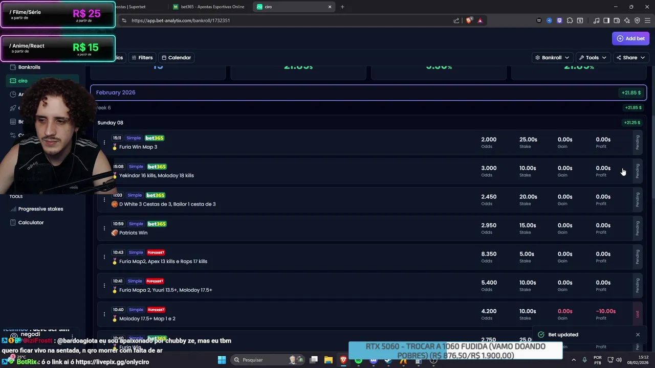Click the bet365 tag on Patriots Win
Image resolution: width=655 pixels, height=368 pixels.
pos(157,224)
